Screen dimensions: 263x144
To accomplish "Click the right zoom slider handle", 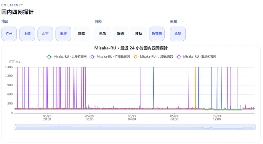I will point(255,127).
